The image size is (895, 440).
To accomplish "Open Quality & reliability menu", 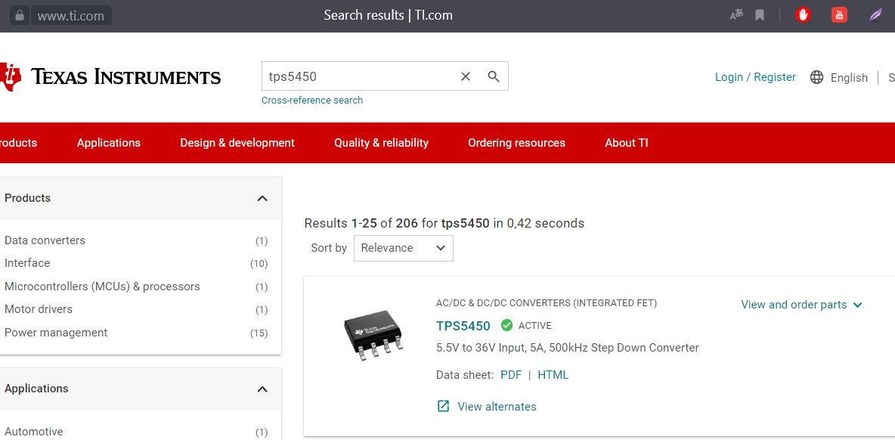I will [381, 143].
